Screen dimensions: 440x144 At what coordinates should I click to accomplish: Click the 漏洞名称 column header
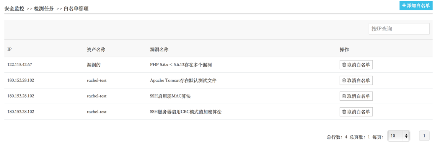[x=159, y=49]
